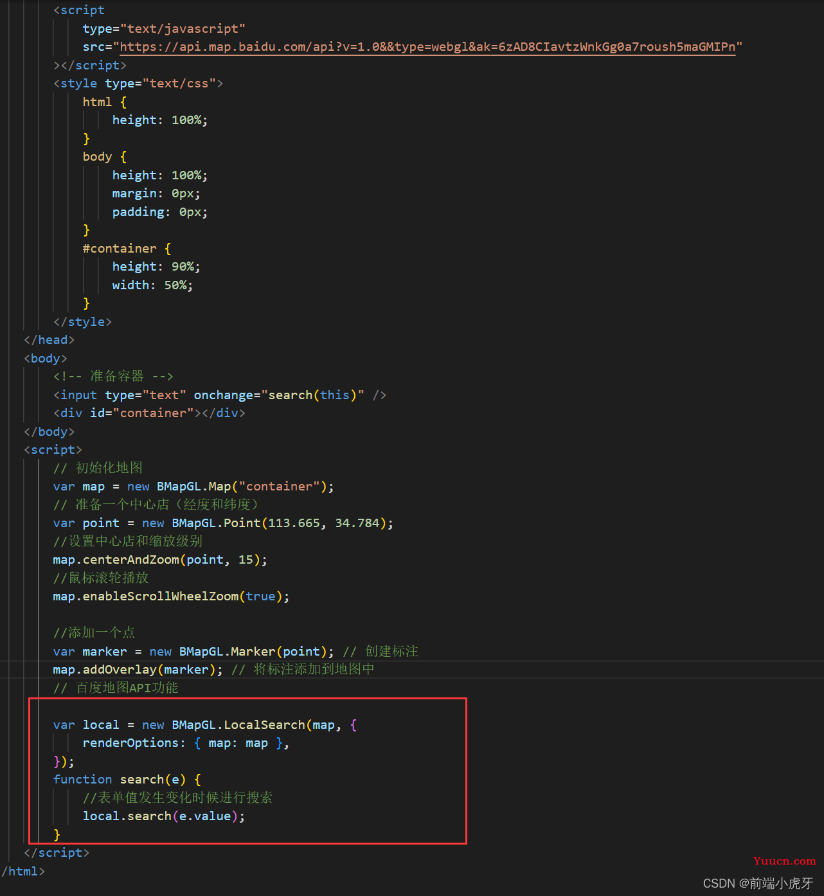Viewport: 824px width, 896px height.
Task: Click the closing </script> tag after src
Action: coord(90,66)
